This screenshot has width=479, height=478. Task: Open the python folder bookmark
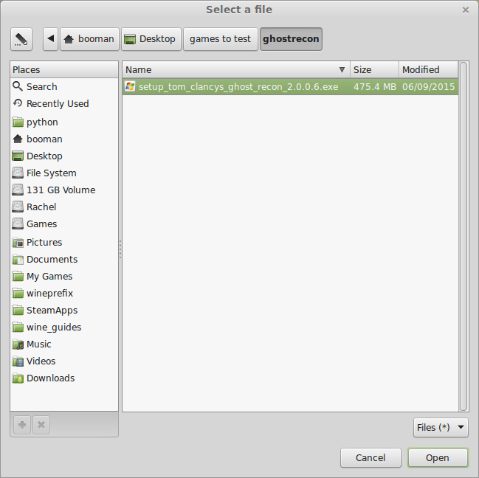64,122
